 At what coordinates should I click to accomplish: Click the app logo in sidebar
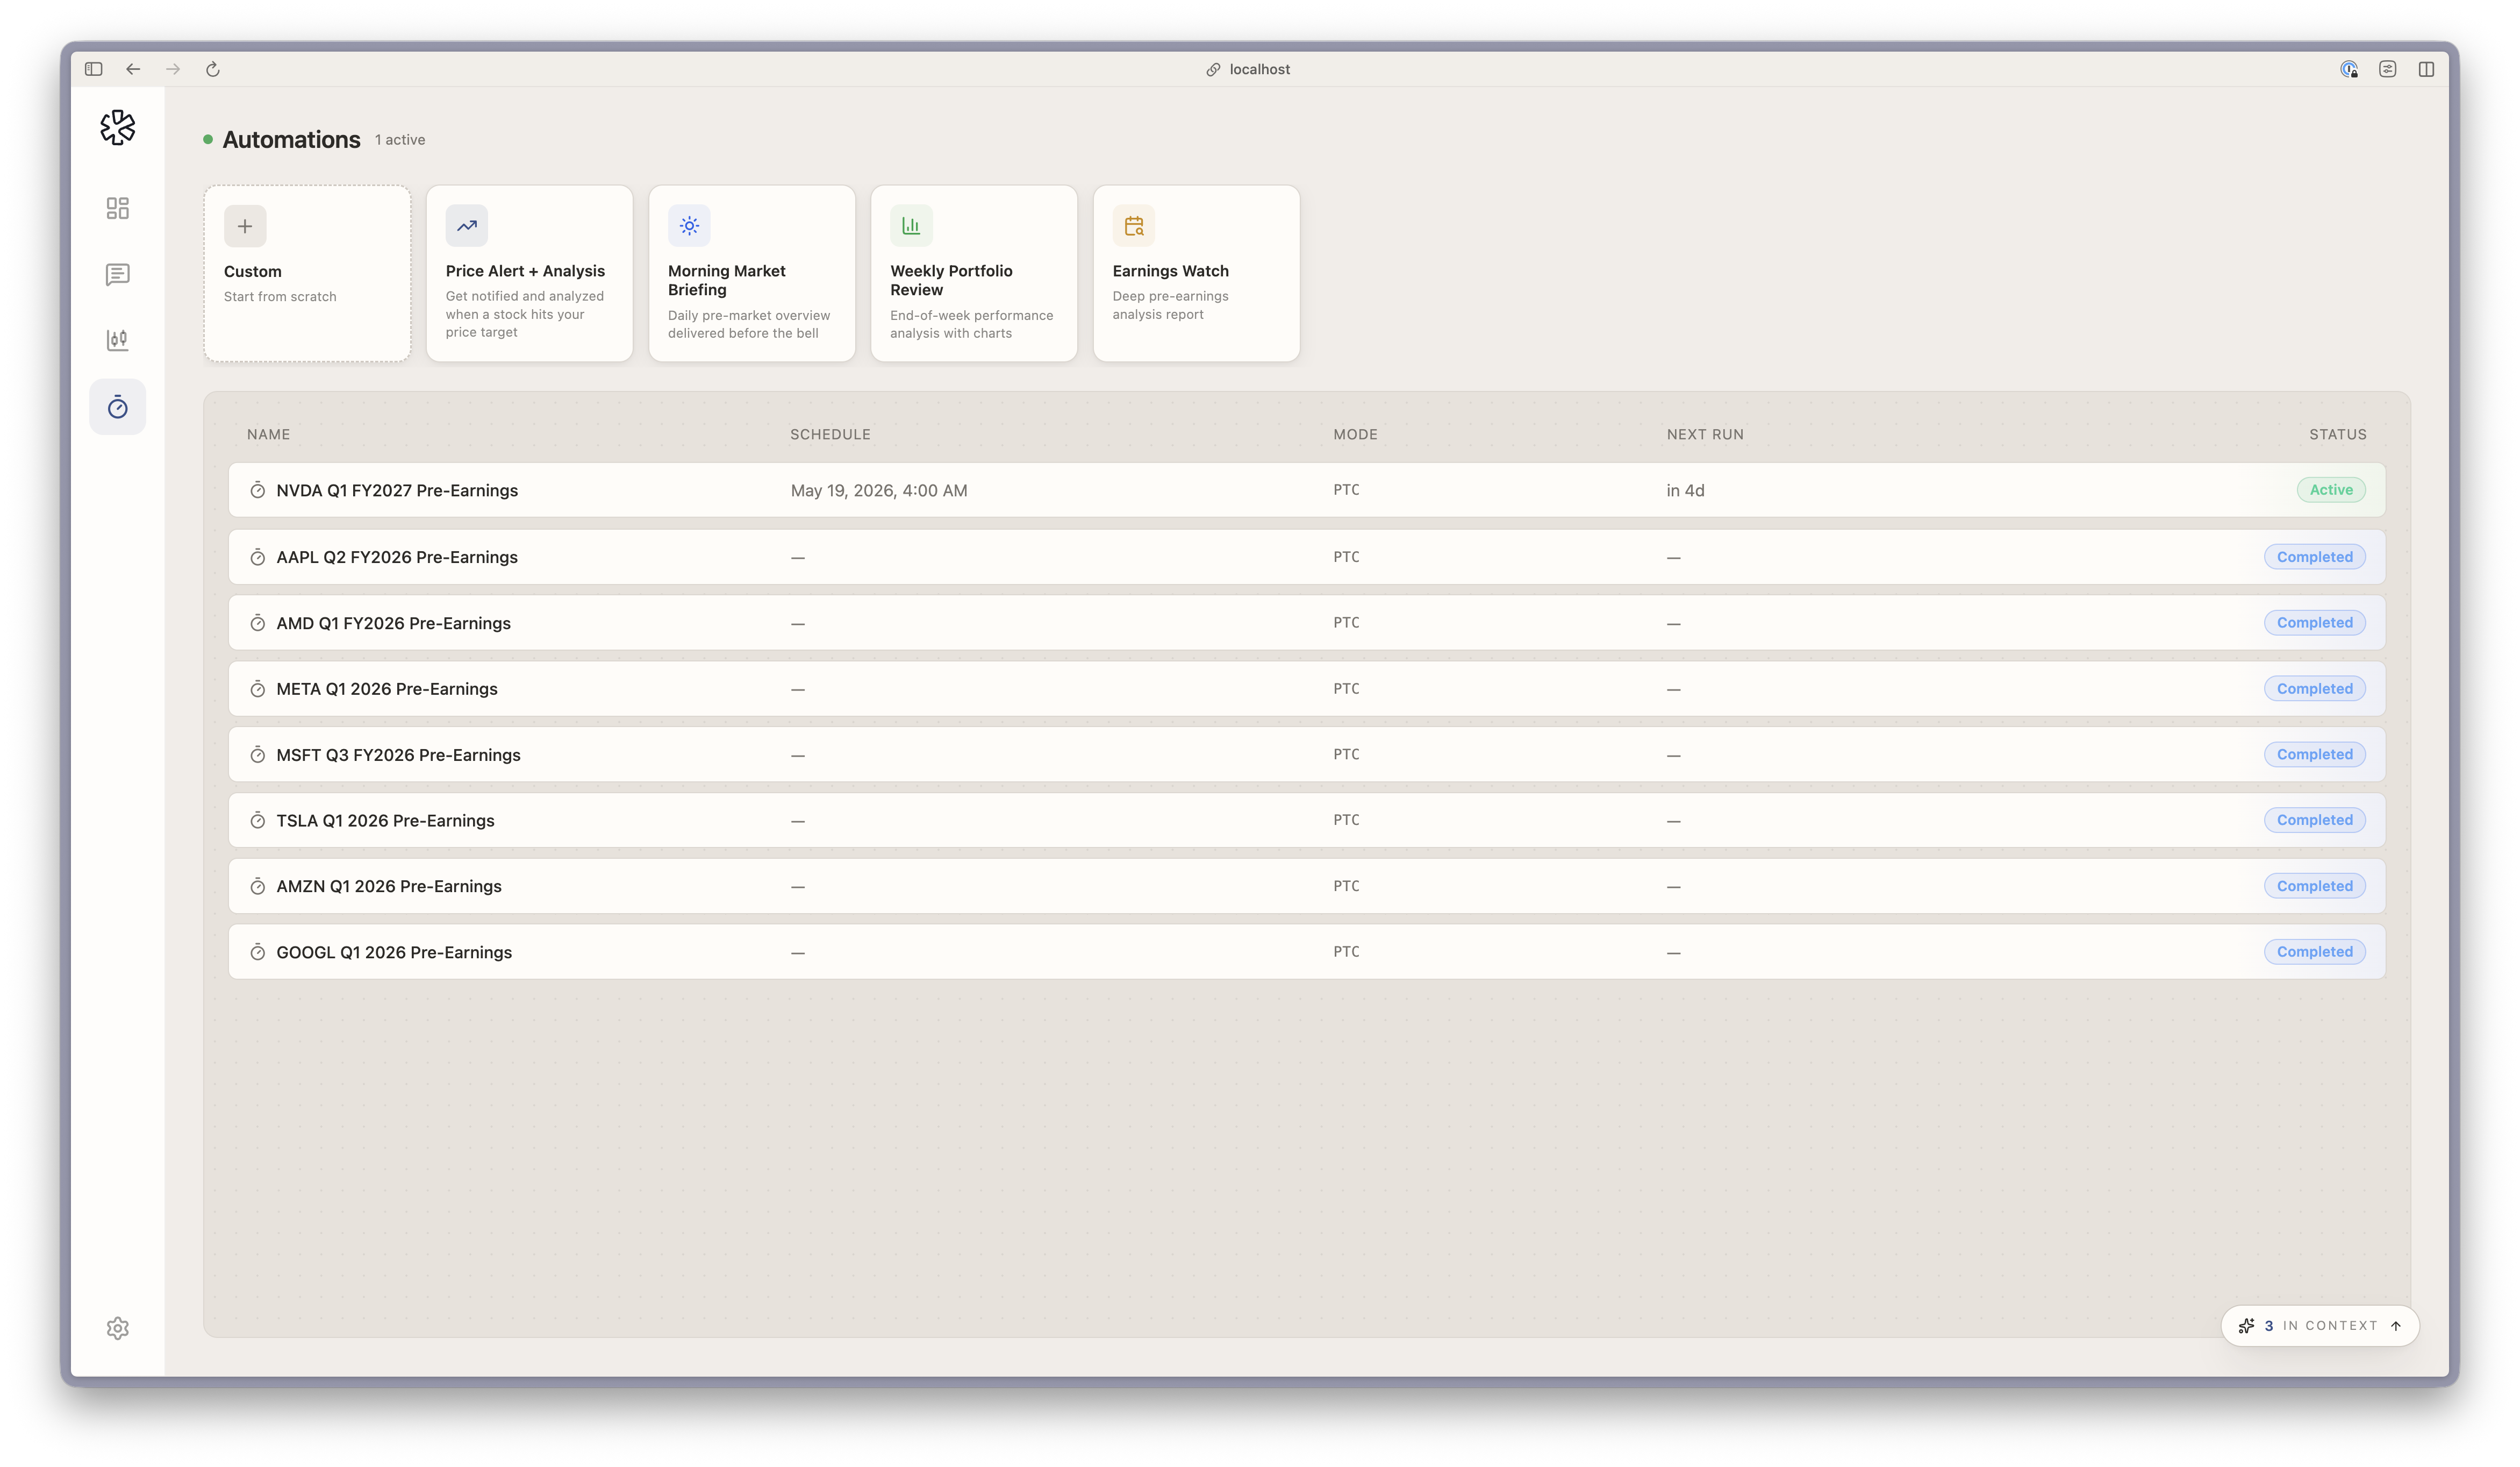(118, 127)
